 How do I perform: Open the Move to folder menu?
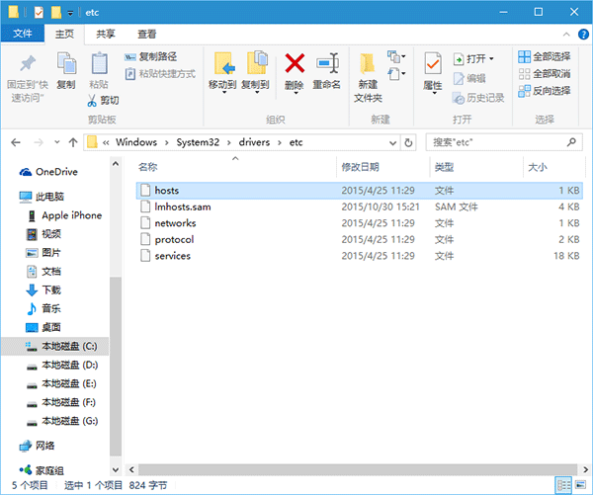(x=222, y=72)
